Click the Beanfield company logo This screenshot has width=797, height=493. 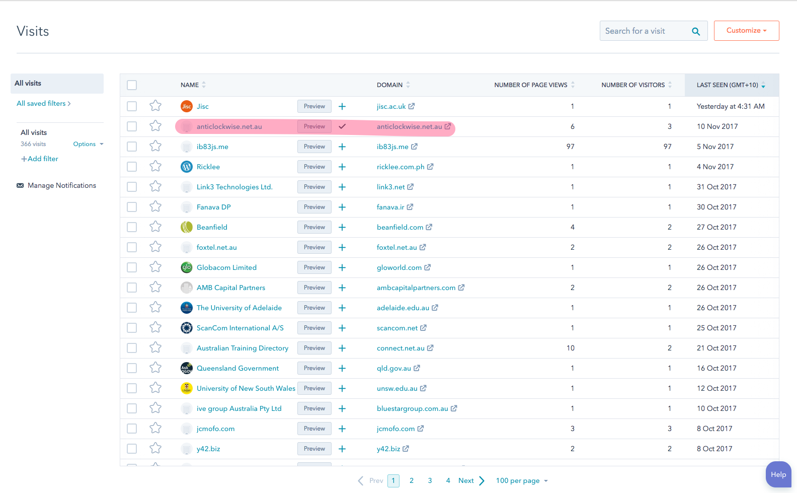click(187, 227)
